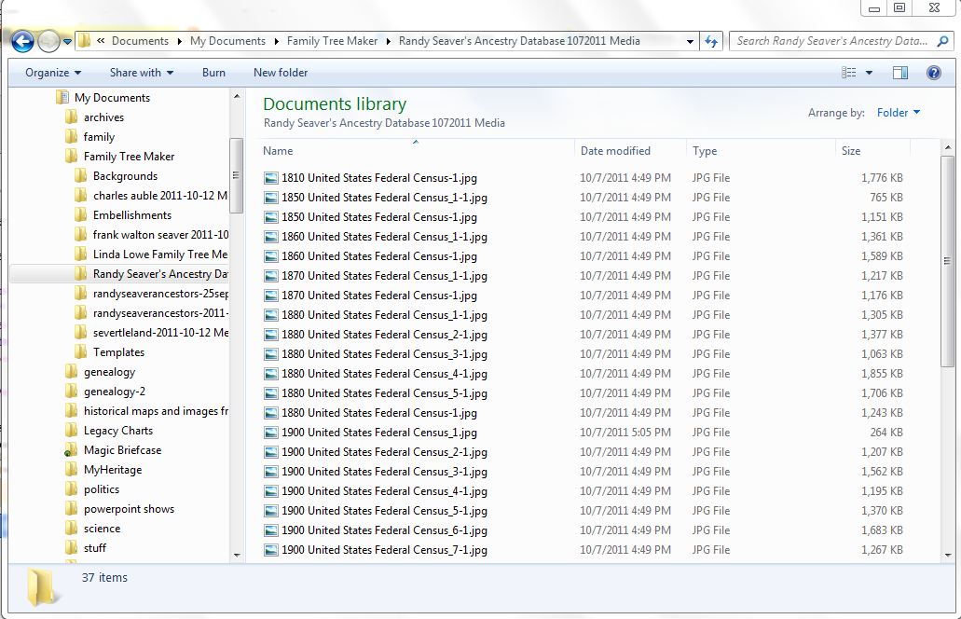The height and width of the screenshot is (619, 961).
Task: Sort by the Size column header
Action: pos(872,151)
